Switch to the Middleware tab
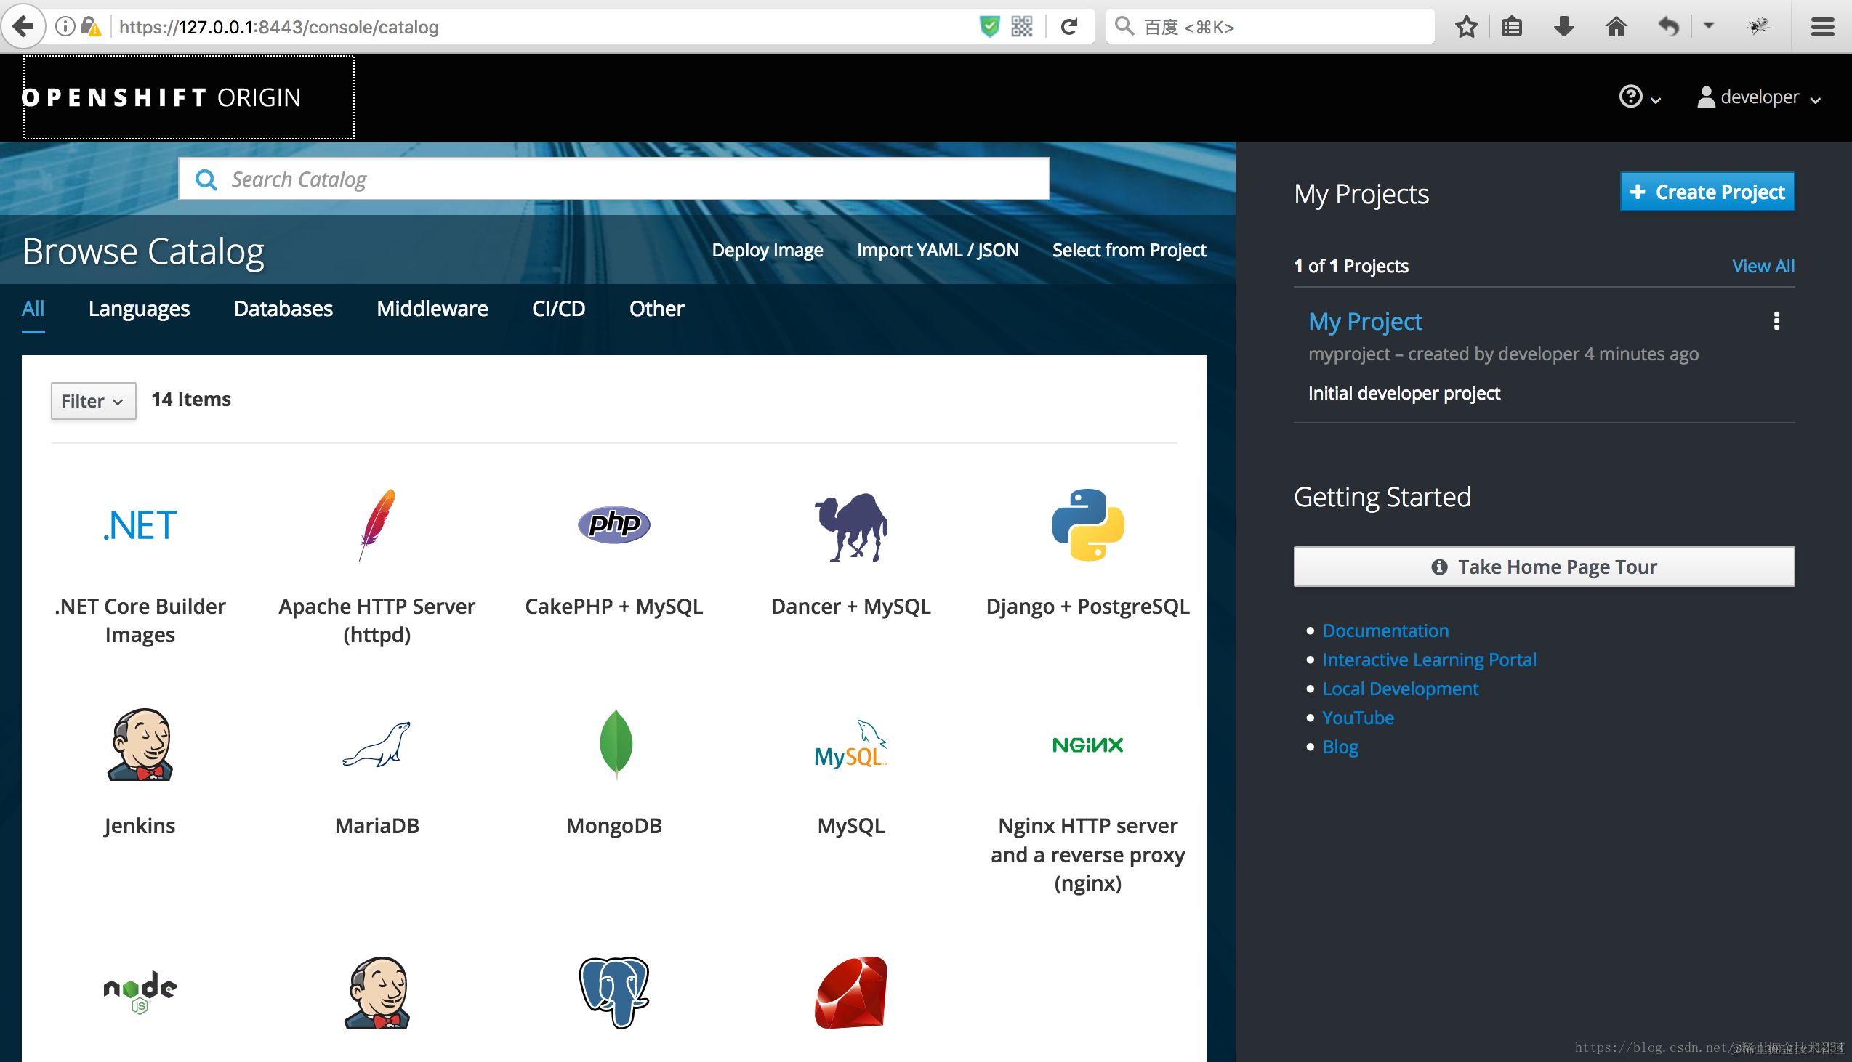The height and width of the screenshot is (1062, 1852). click(432, 309)
